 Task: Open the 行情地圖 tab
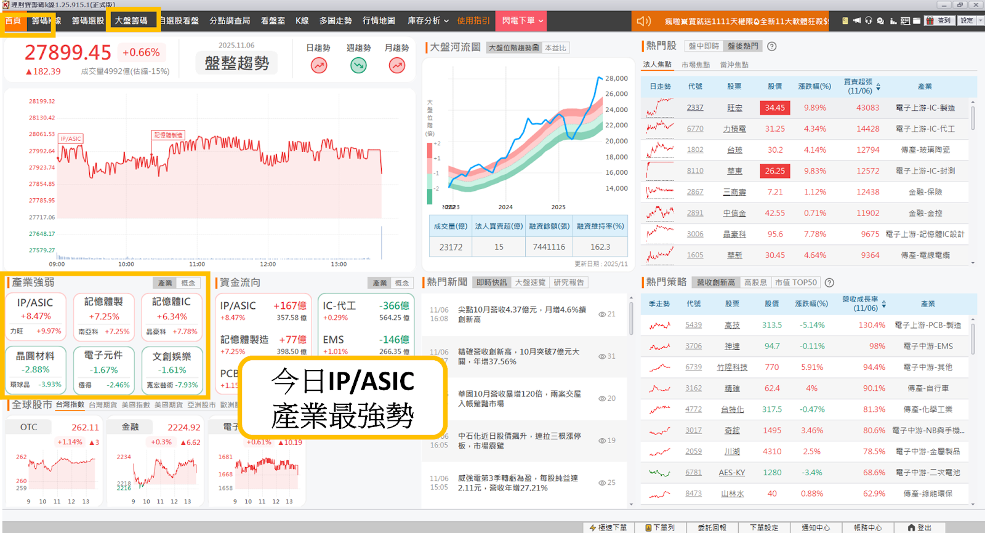point(379,21)
